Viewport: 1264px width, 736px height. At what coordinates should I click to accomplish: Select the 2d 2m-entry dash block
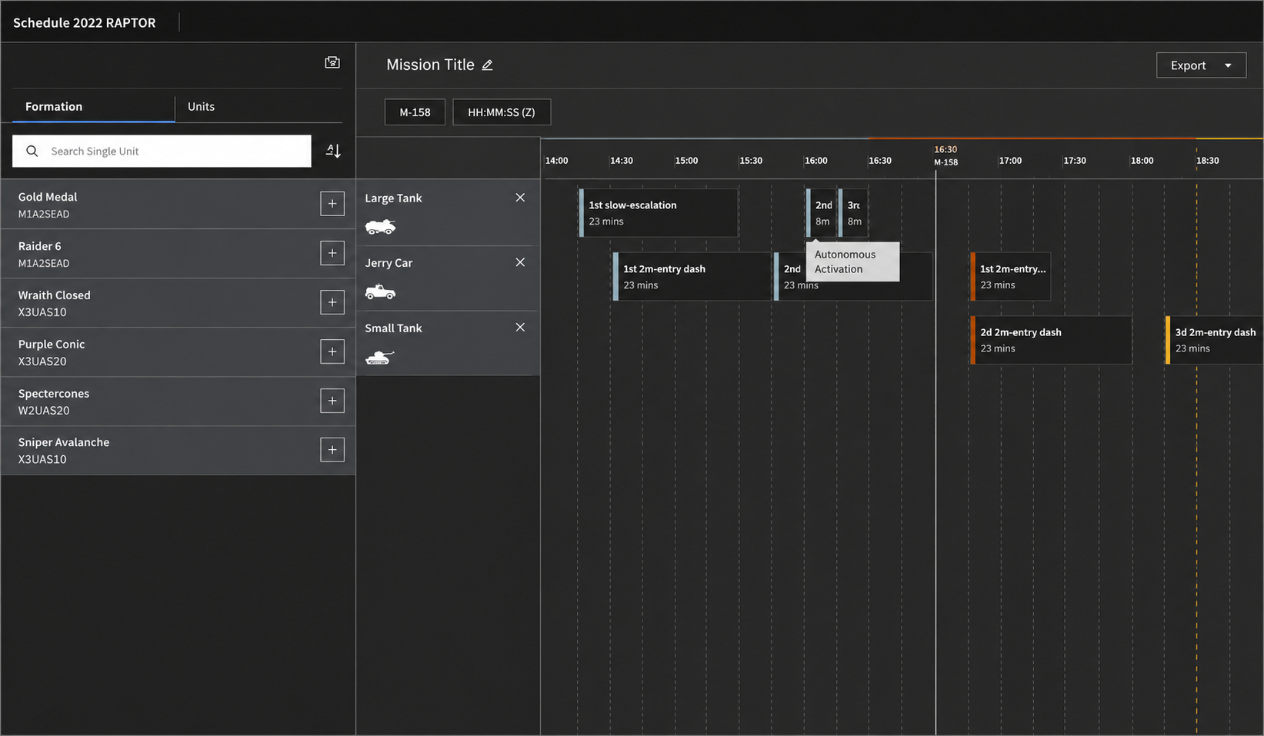tap(1051, 340)
